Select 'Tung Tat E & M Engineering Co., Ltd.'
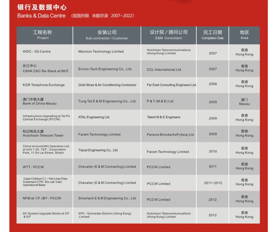 tap(107, 101)
